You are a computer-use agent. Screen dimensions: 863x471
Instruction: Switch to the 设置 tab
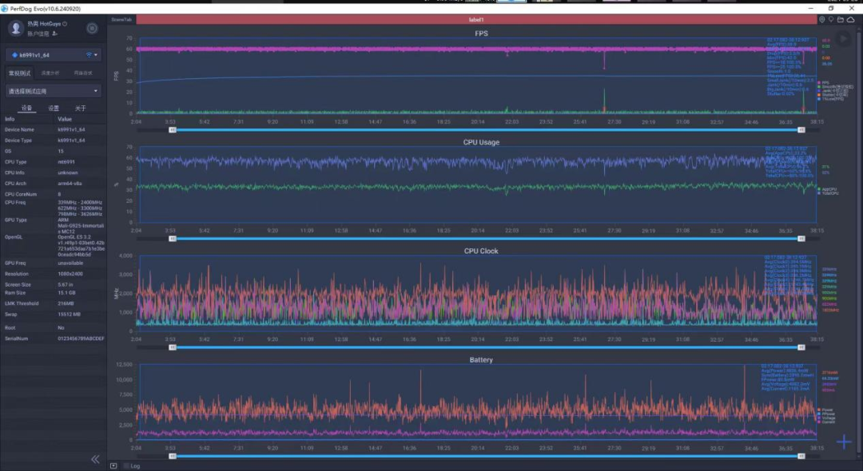54,108
